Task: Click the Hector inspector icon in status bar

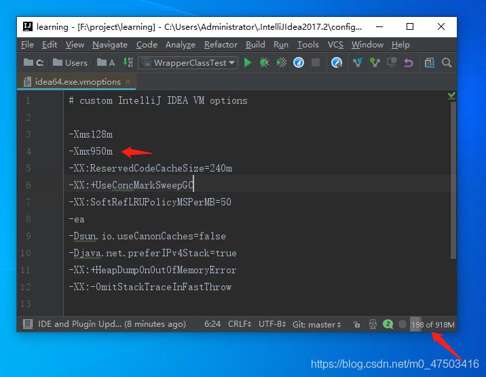Action: pyautogui.click(x=373, y=324)
